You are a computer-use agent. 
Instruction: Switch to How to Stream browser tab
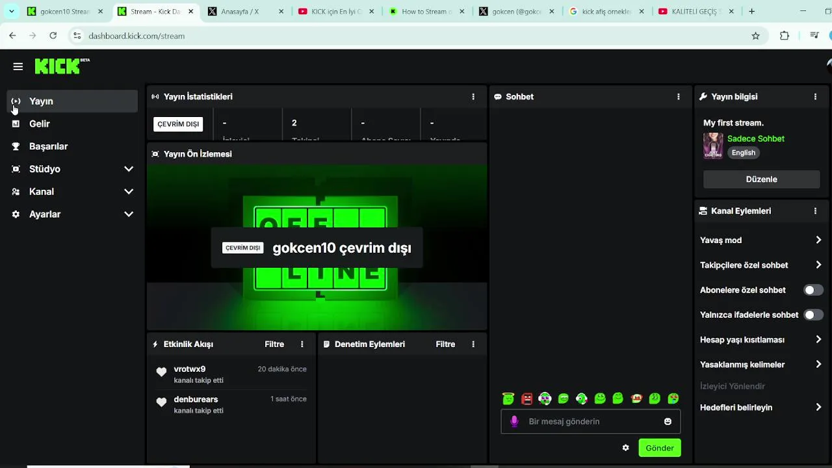(x=426, y=11)
